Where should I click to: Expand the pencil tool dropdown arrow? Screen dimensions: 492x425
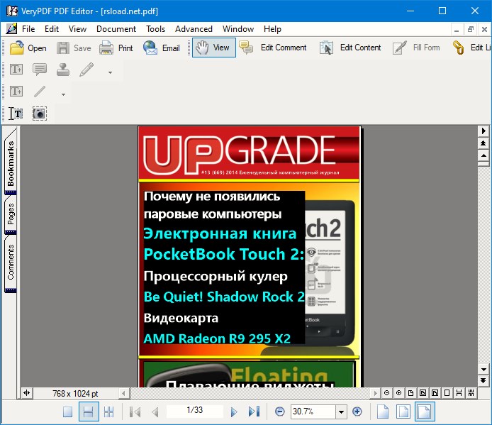click(110, 72)
